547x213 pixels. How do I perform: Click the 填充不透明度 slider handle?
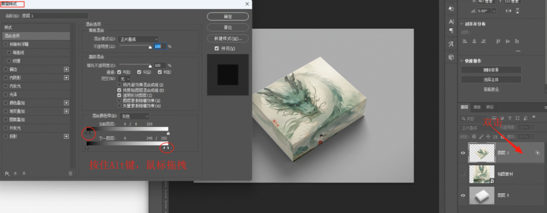coord(150,66)
